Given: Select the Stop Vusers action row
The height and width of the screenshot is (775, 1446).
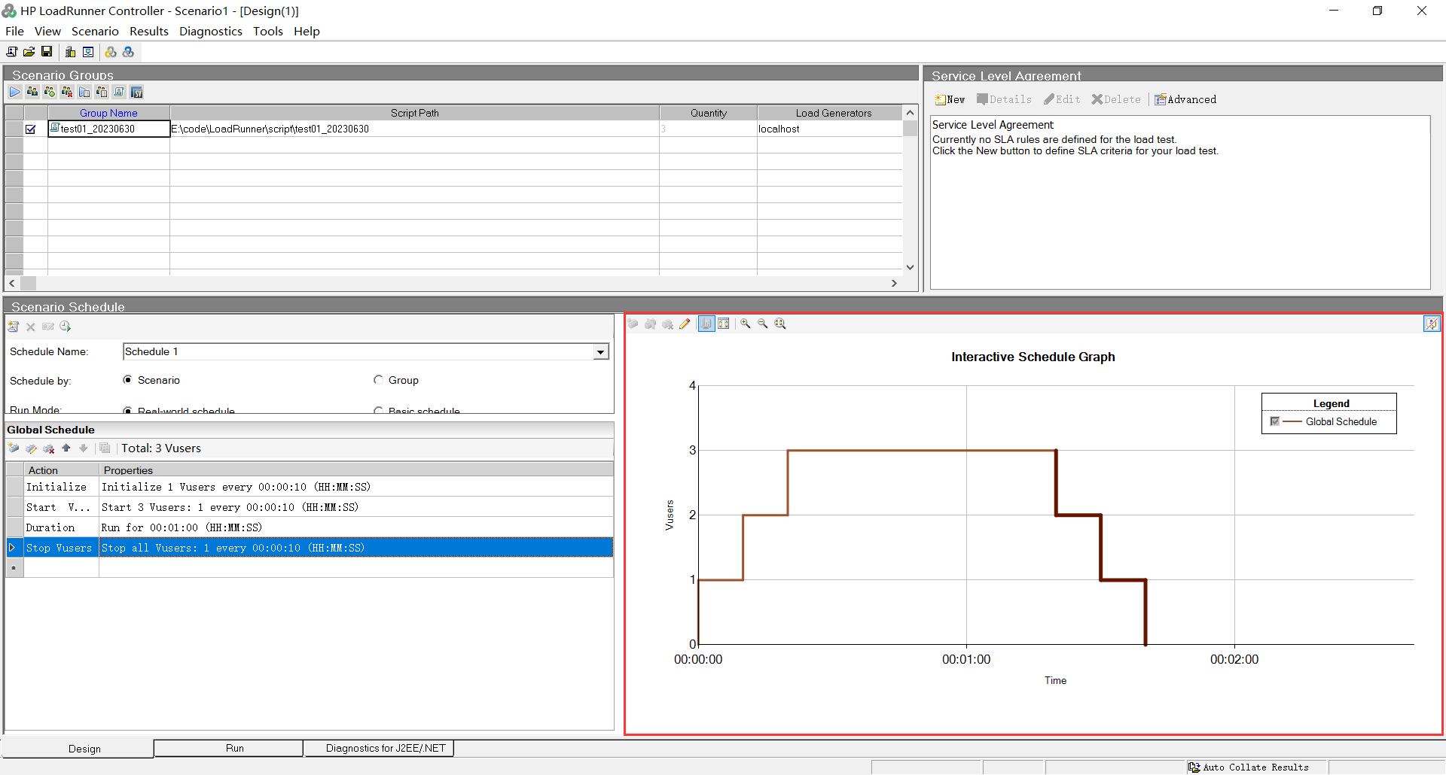Looking at the screenshot, I should pyautogui.click(x=310, y=548).
